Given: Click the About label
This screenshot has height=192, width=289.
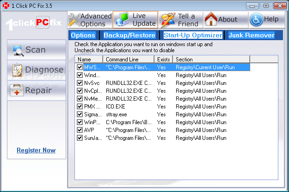Looking at the screenshot, I should pyautogui.click(x=228, y=19).
